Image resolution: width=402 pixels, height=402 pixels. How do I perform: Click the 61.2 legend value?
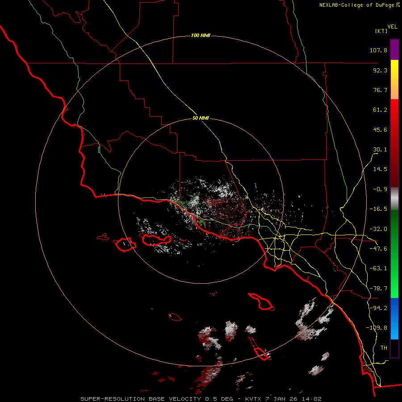click(380, 110)
